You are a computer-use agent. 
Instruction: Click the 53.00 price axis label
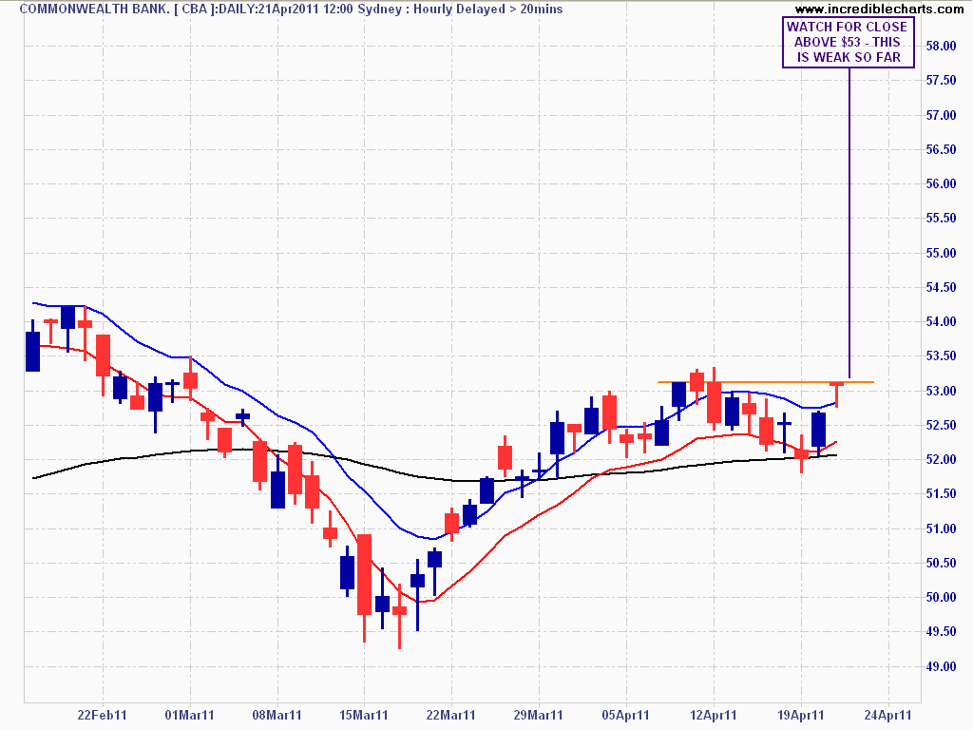[x=941, y=391]
